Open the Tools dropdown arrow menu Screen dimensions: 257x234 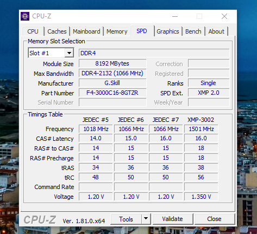146,219
